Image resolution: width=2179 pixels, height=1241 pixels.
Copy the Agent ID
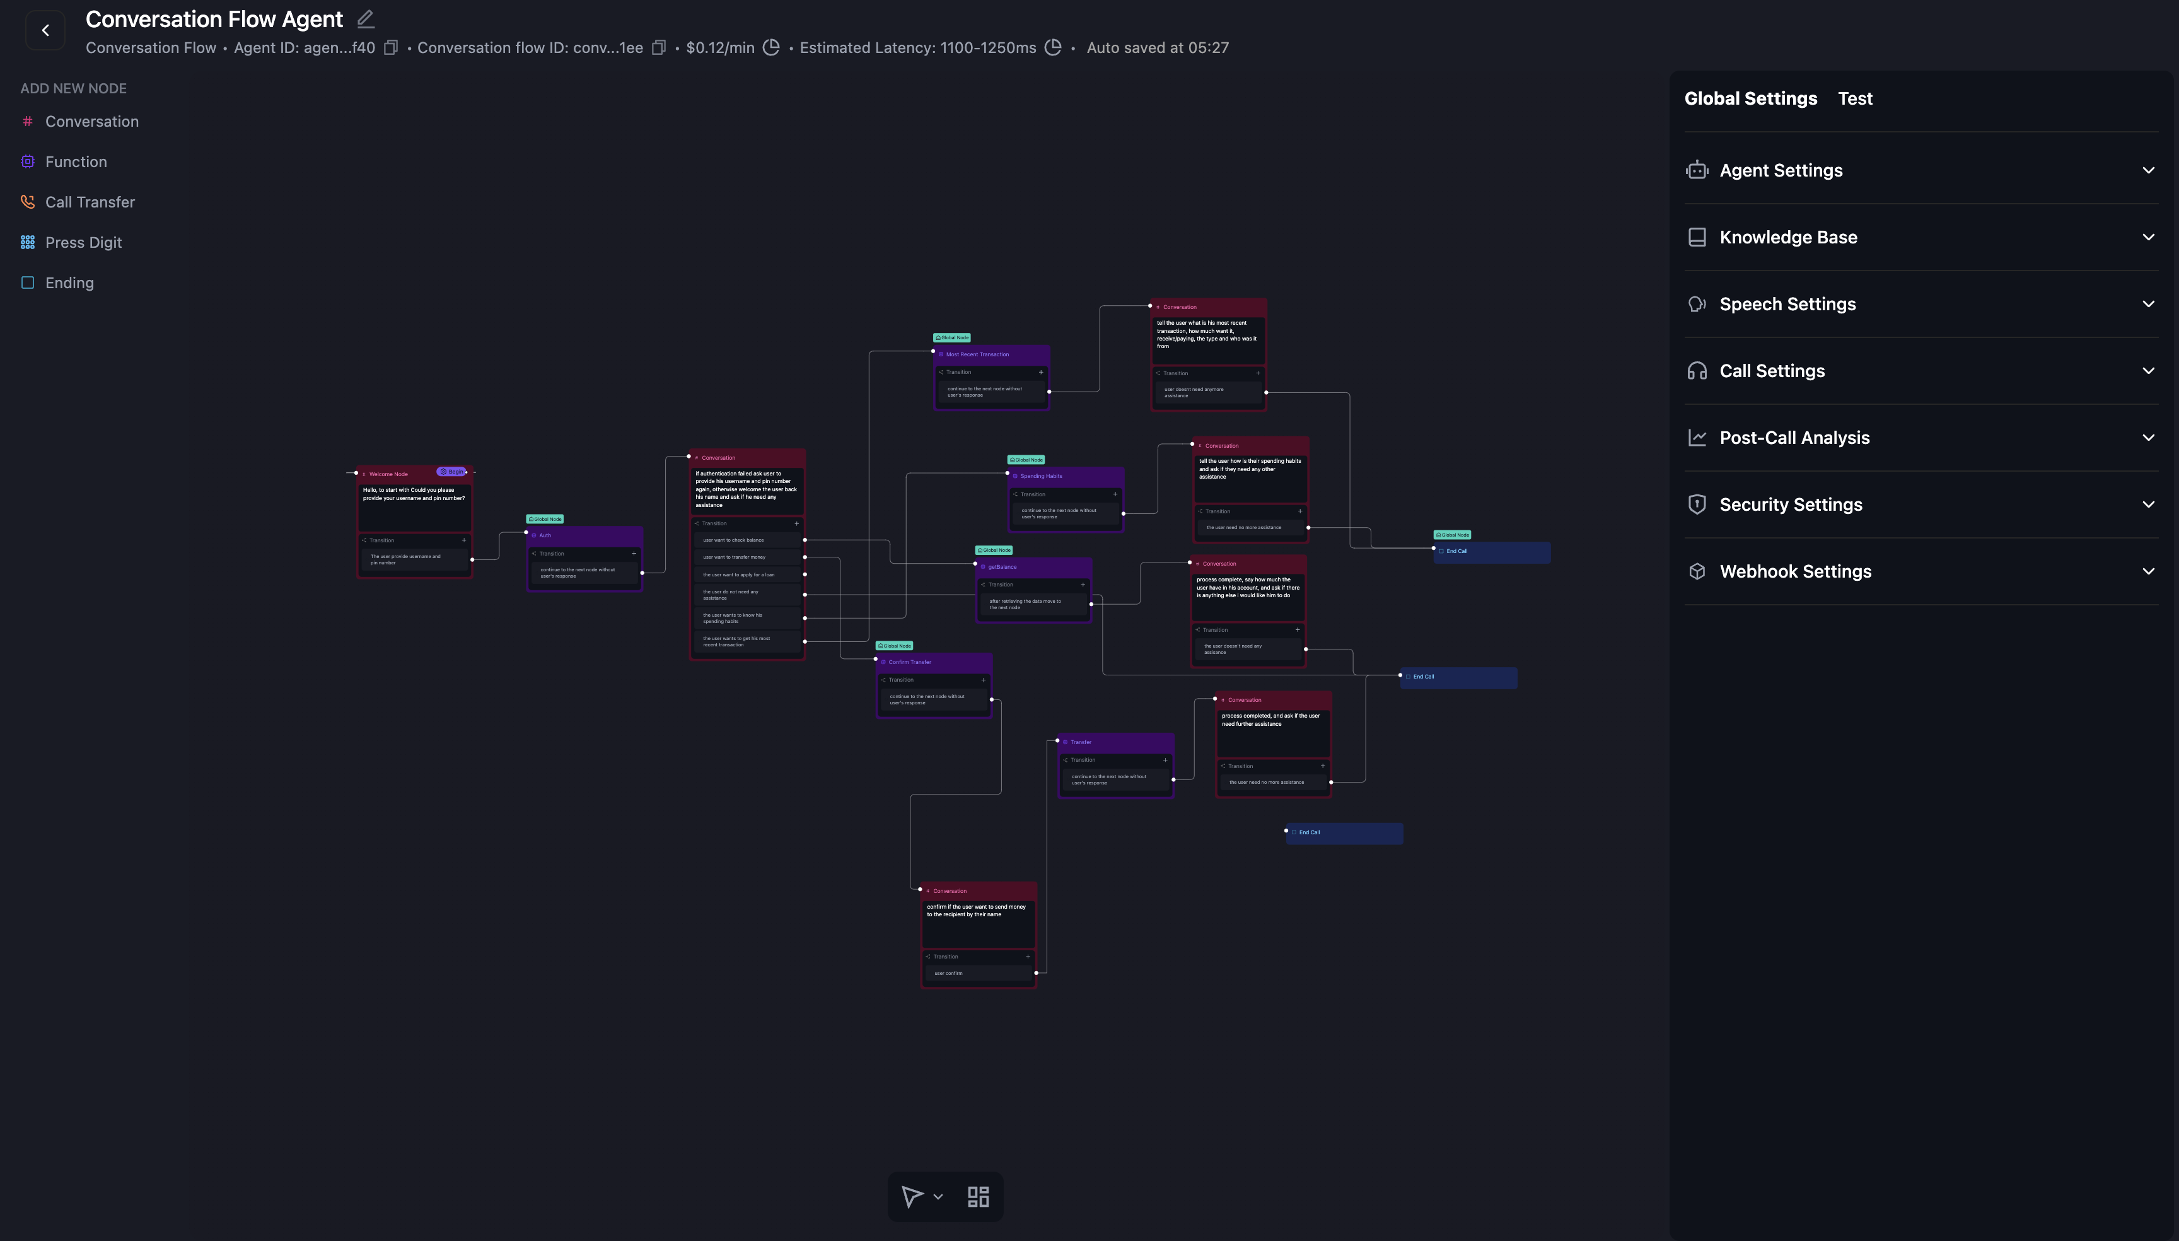390,48
